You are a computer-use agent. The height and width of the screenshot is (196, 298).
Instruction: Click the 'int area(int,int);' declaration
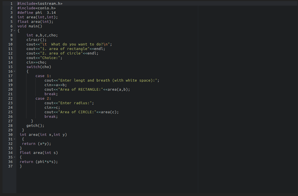(37, 17)
